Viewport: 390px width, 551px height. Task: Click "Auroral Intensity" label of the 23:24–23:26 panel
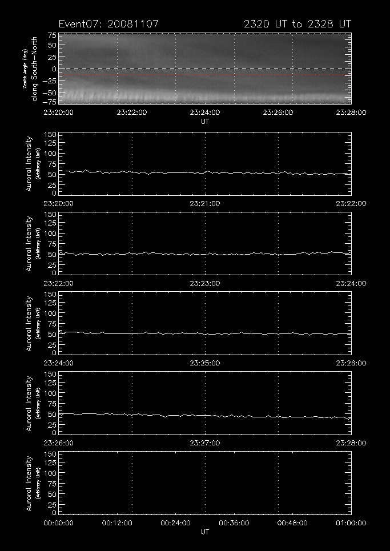point(29,323)
